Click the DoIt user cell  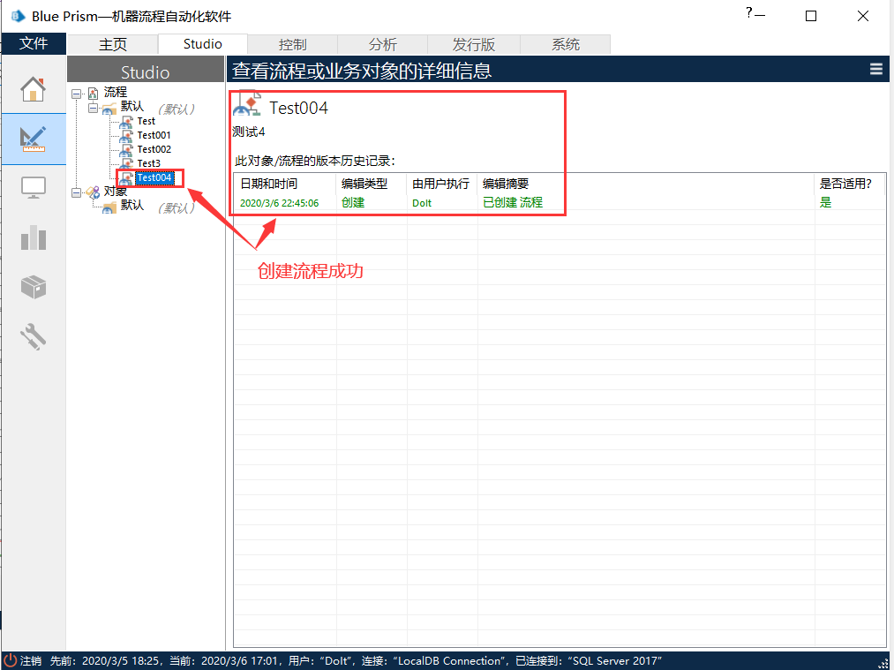(x=422, y=203)
